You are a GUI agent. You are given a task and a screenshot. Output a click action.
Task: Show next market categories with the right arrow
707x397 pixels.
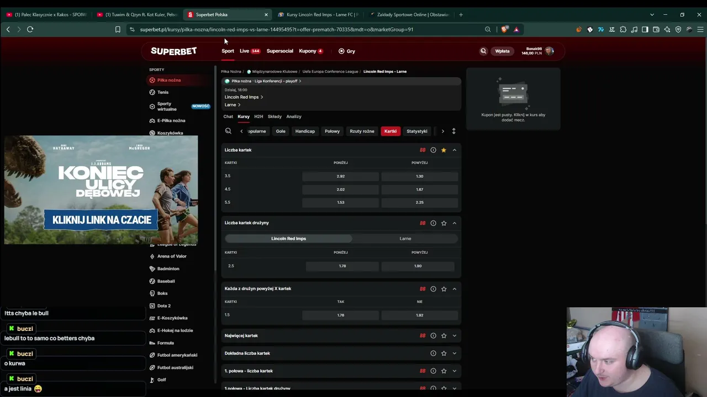[x=442, y=131]
